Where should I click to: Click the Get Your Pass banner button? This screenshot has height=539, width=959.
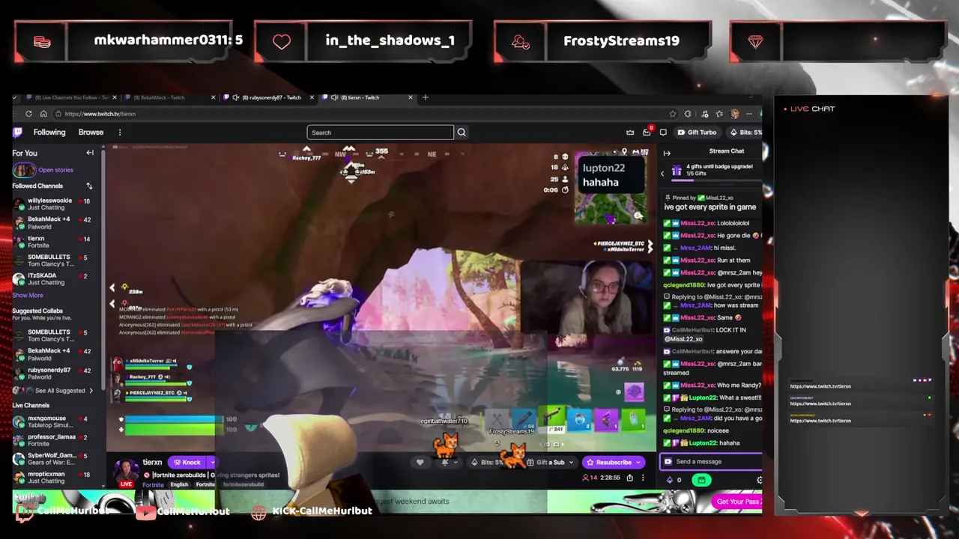(739, 502)
